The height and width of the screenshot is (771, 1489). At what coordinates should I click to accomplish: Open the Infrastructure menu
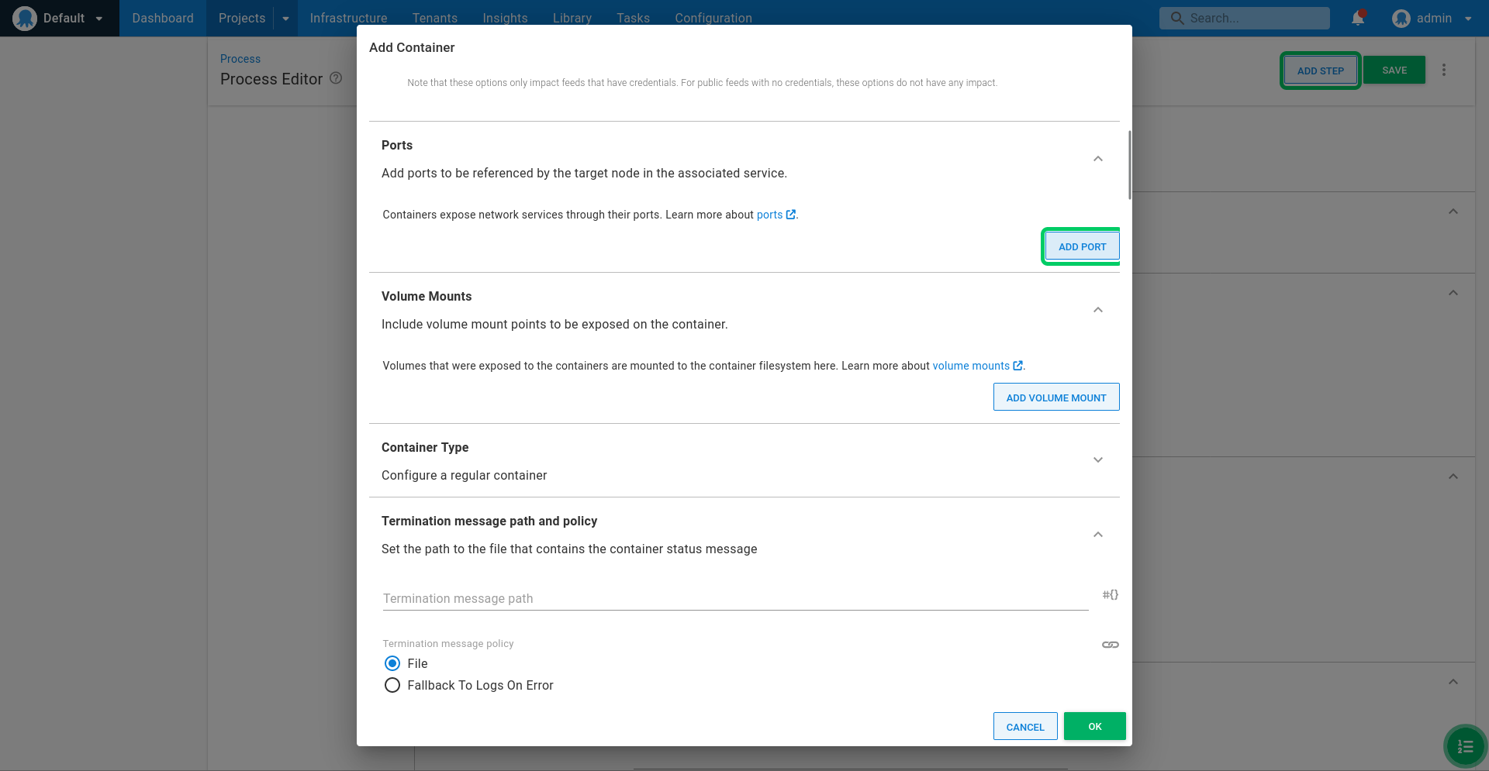[348, 18]
